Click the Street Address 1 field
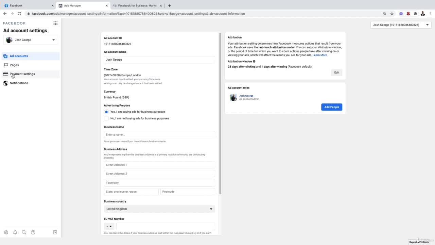 coord(159,165)
